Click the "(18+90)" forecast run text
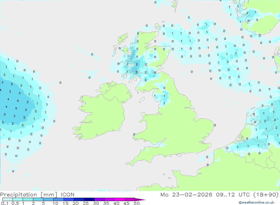 (x=266, y=195)
